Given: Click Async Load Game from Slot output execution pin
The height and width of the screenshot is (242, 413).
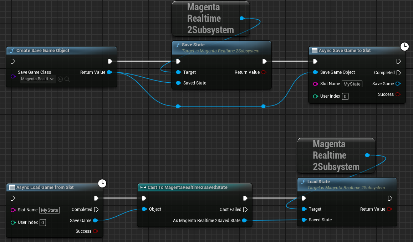Looking at the screenshot, I should click(96, 198).
